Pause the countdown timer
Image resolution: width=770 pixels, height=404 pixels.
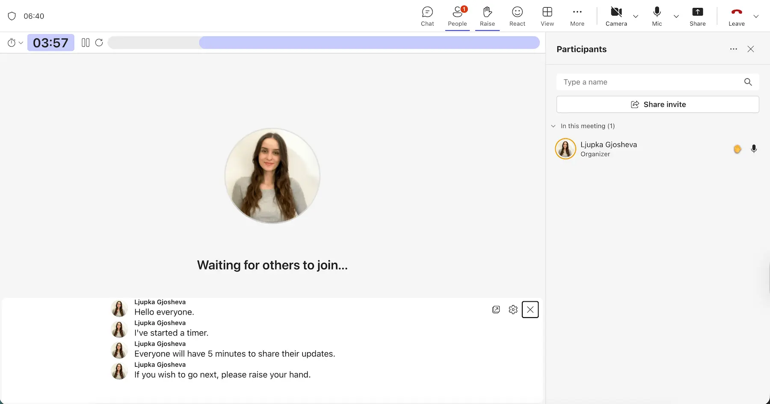86,43
